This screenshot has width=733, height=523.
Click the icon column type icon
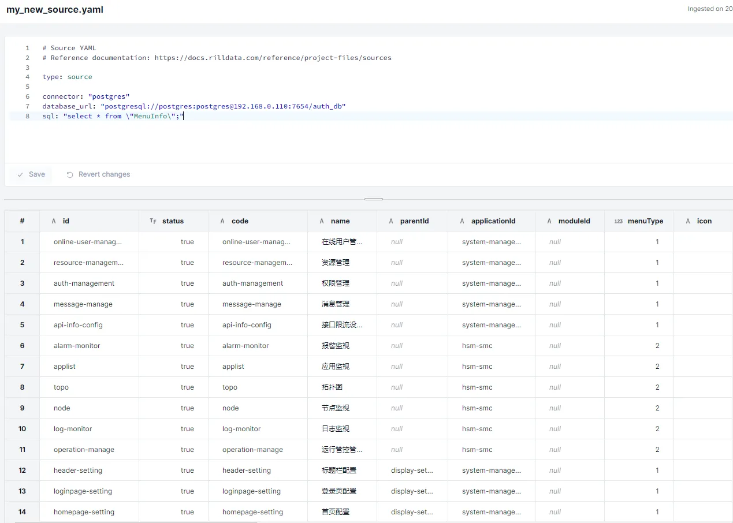pos(688,221)
